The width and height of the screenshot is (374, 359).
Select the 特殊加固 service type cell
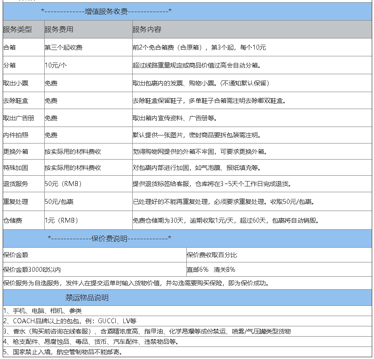pyautogui.click(x=16, y=168)
